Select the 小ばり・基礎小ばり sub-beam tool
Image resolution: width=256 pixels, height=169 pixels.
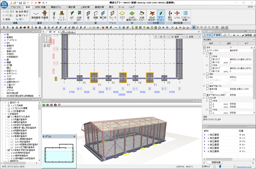[x=132, y=16]
